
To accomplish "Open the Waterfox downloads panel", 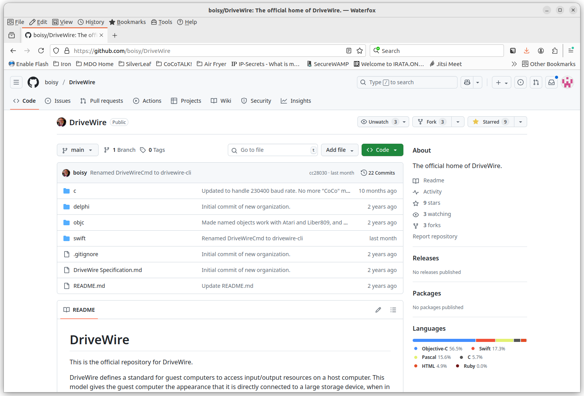I will [526, 51].
